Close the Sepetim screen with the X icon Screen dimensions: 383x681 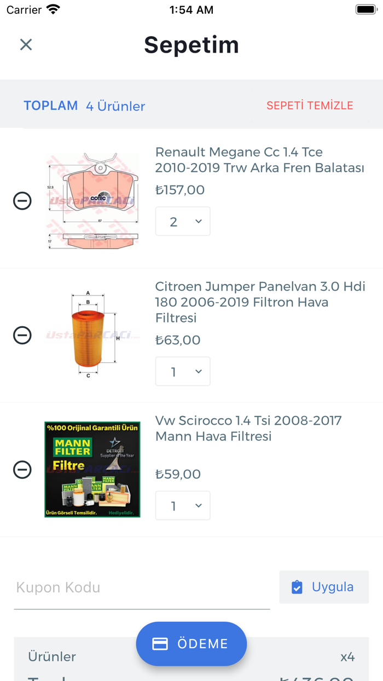pos(26,44)
